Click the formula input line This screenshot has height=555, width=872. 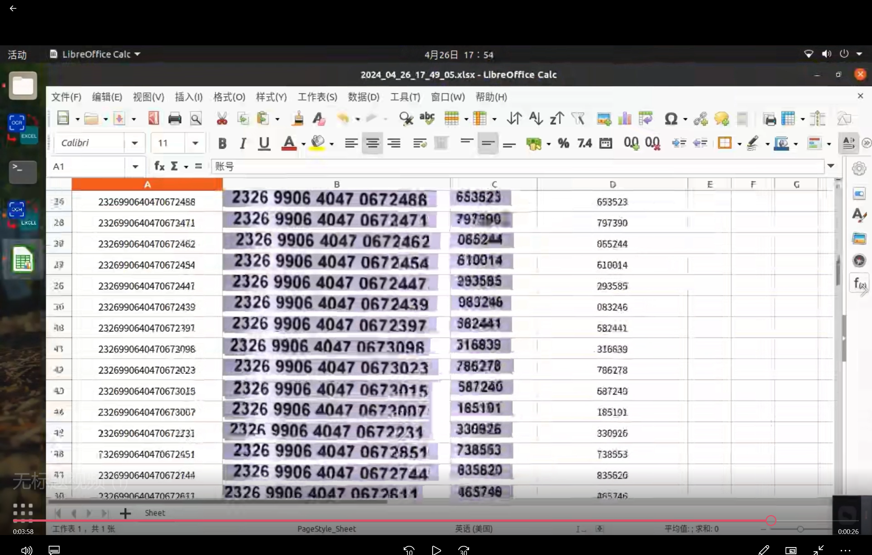(517, 166)
